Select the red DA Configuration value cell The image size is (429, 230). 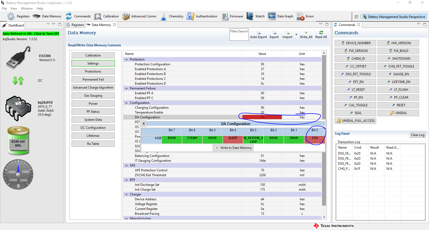coord(262,117)
